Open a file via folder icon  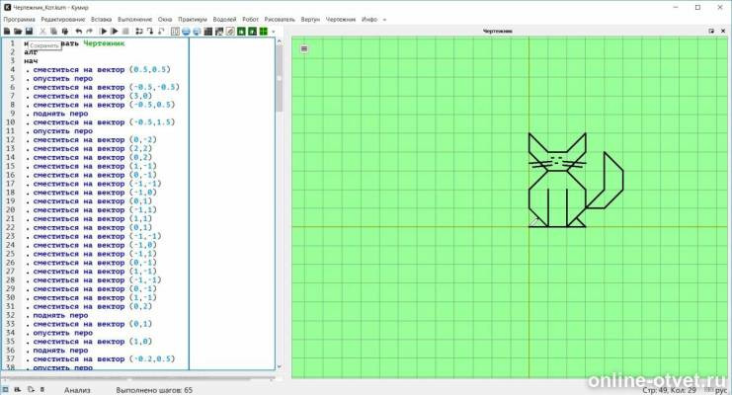click(18, 32)
